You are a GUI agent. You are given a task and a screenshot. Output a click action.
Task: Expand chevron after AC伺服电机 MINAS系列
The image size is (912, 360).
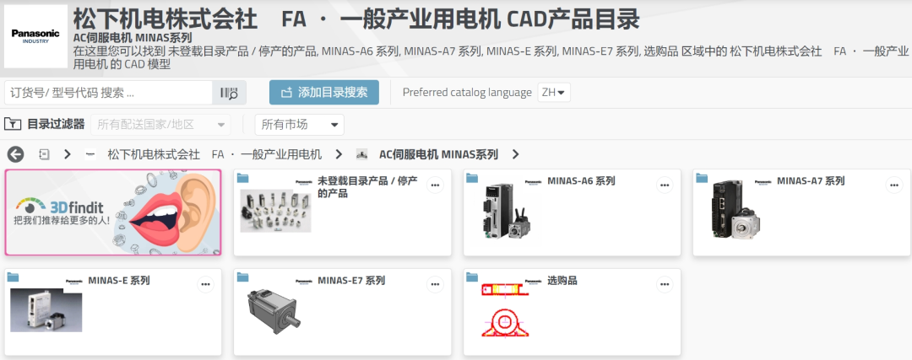pyautogui.click(x=515, y=154)
